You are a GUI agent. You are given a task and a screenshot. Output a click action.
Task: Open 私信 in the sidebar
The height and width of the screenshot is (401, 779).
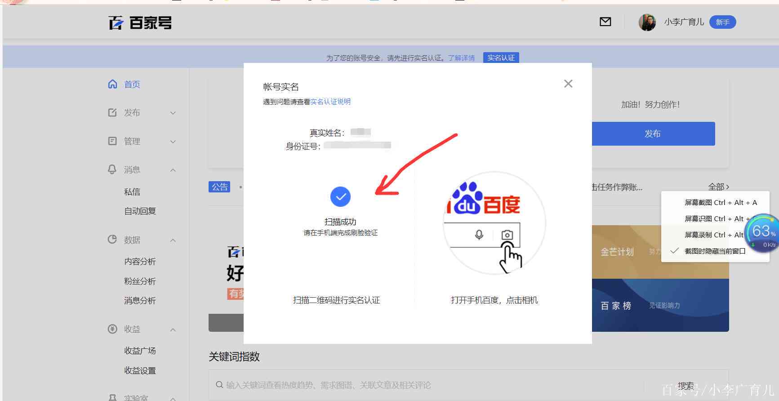pyautogui.click(x=132, y=192)
